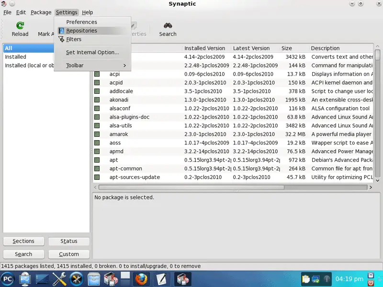Viewport: 383px width, 287px height.
Task: Toggle the status box for addlocale
Action: tap(97, 91)
